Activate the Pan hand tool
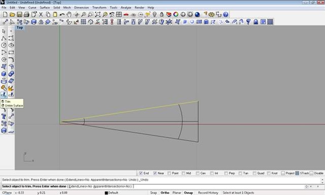 [69, 15]
